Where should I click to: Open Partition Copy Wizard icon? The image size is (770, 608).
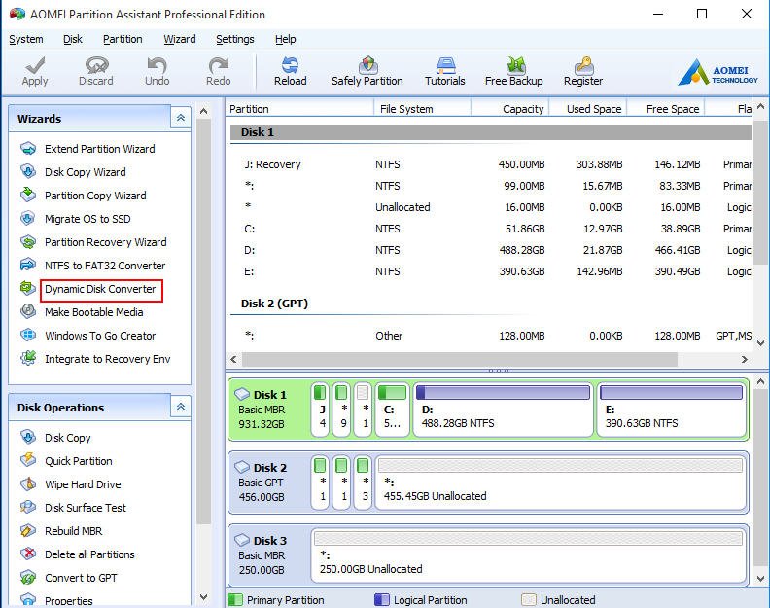(28, 196)
